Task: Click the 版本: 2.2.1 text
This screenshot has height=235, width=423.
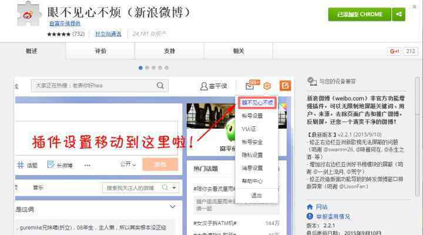Action: [321, 225]
